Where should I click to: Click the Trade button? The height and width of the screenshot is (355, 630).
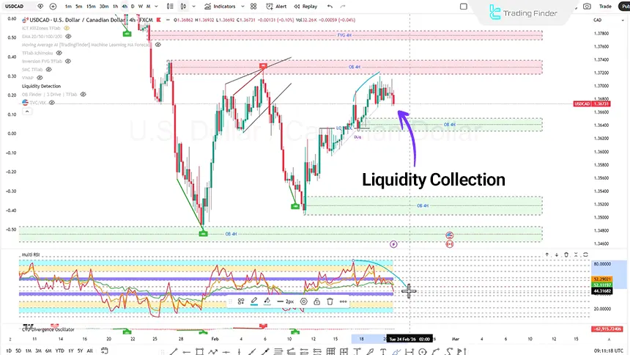coord(605,7)
